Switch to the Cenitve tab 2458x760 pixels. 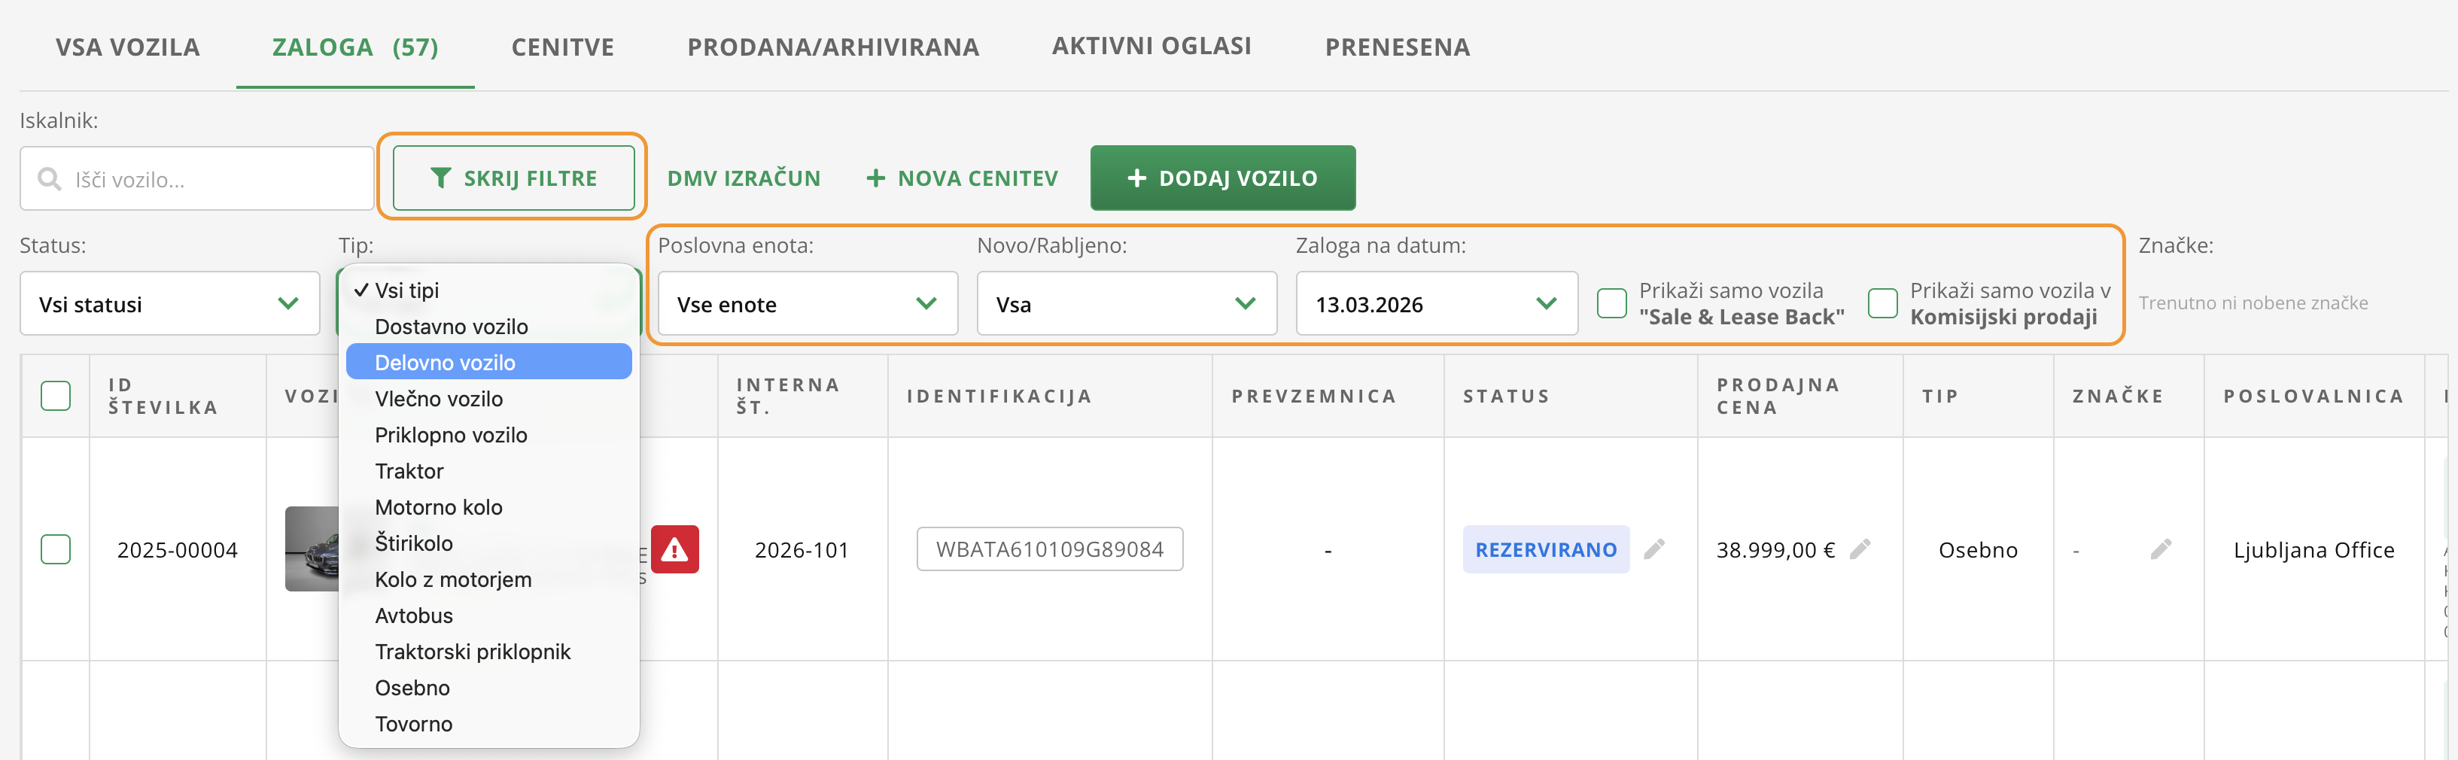tap(562, 47)
